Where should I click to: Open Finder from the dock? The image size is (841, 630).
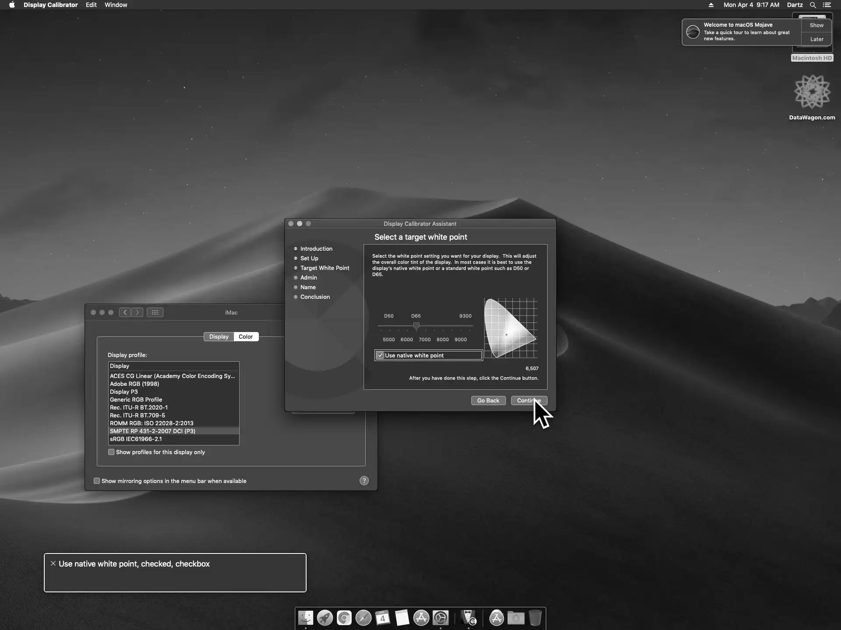pyautogui.click(x=305, y=618)
